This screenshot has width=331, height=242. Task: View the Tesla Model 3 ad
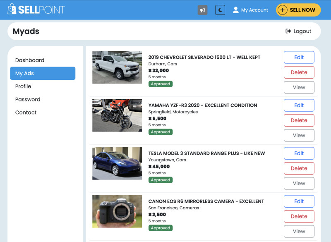pos(299,183)
